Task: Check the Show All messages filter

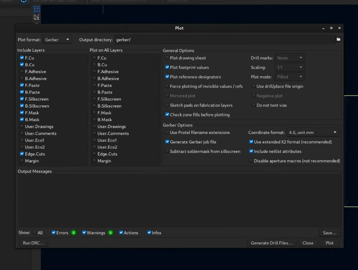Action: tap(35, 233)
